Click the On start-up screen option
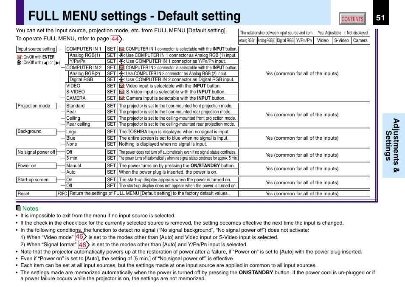Screen dimensions: 405x287 (85, 180)
